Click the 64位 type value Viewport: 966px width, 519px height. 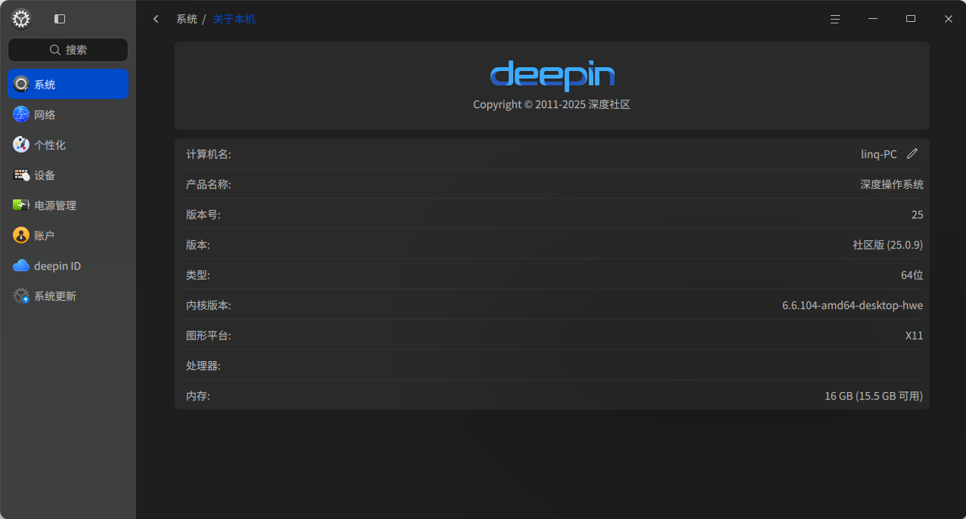point(912,275)
